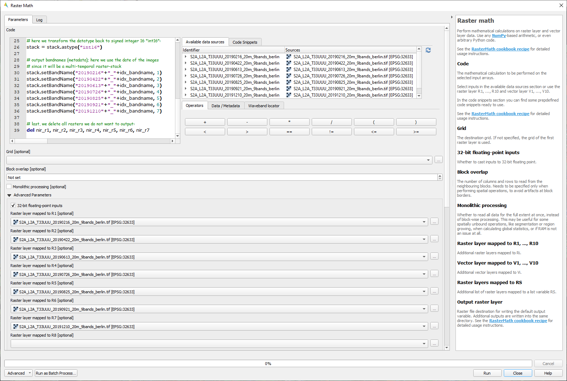Click Run as Batch Process button
The width and height of the screenshot is (567, 381).
tap(56, 373)
